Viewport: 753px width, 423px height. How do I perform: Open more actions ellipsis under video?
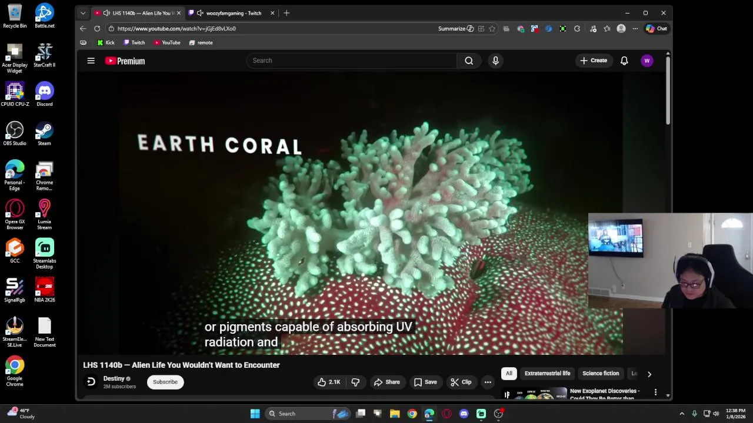click(x=488, y=382)
